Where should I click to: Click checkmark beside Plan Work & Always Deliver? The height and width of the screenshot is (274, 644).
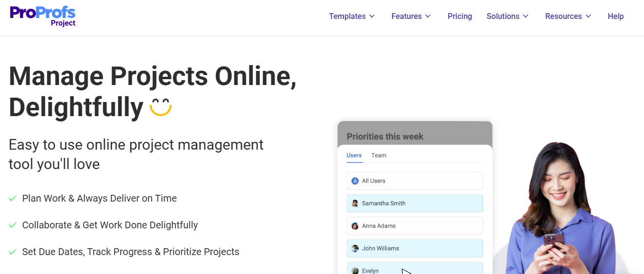click(x=13, y=198)
